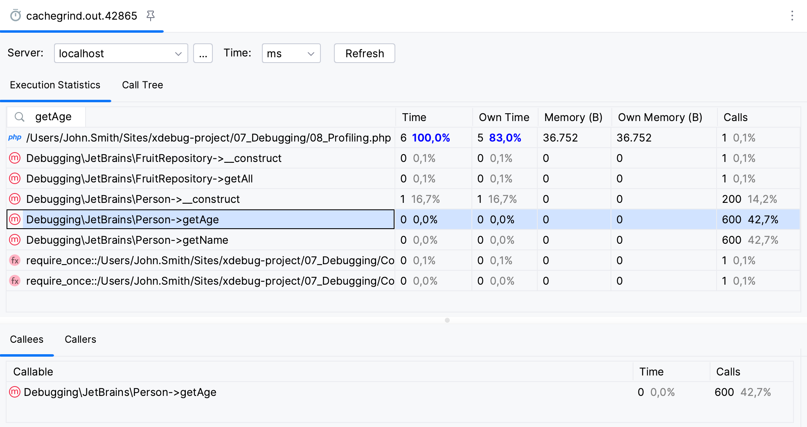This screenshot has height=427, width=807.
Task: Select the FruitRepository->getAll row
Action: [x=140, y=179]
